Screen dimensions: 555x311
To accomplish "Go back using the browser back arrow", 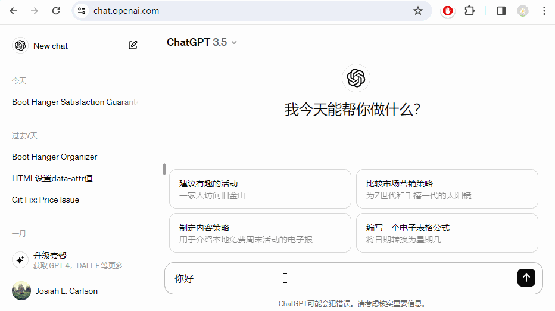I will tap(13, 11).
